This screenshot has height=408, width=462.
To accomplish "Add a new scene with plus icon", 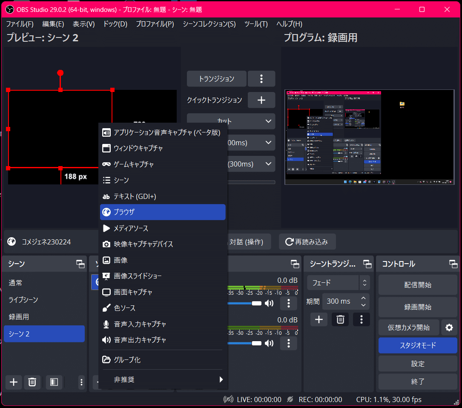I will coord(14,382).
